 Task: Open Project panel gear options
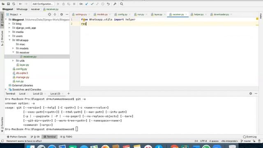click(x=62, y=14)
